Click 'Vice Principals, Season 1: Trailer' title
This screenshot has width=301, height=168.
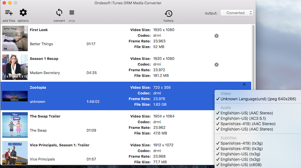[x=60, y=145]
